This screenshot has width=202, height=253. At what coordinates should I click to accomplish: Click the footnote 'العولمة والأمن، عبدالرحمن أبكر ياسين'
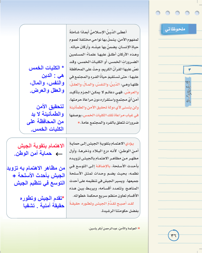pyautogui.click(x=113, y=228)
